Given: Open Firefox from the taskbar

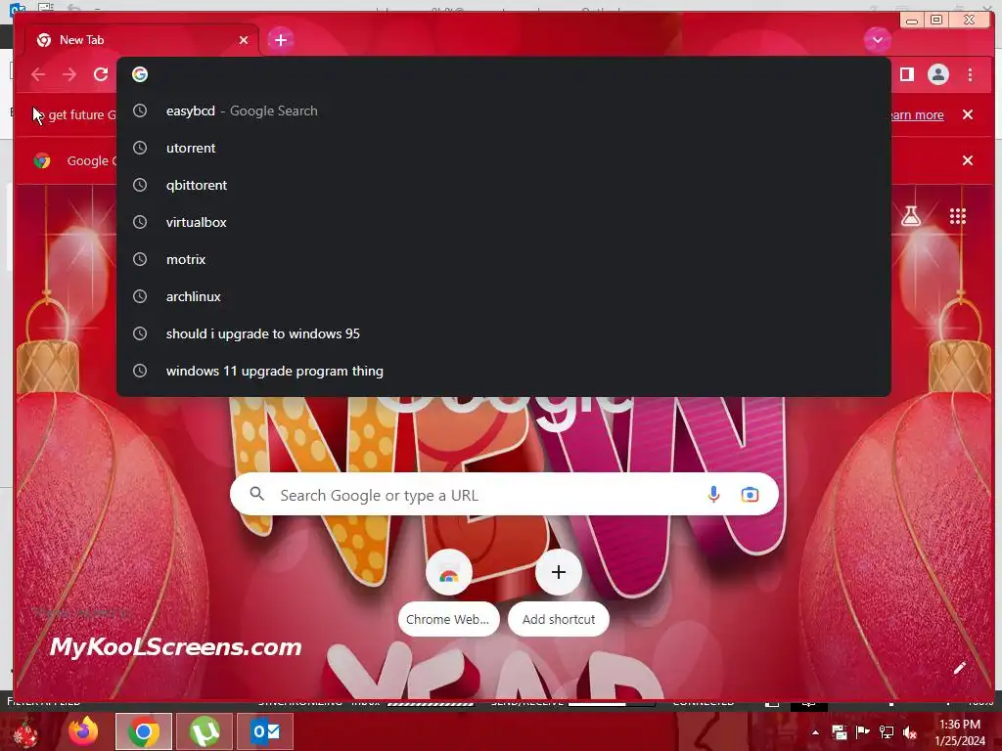Looking at the screenshot, I should pyautogui.click(x=83, y=731).
